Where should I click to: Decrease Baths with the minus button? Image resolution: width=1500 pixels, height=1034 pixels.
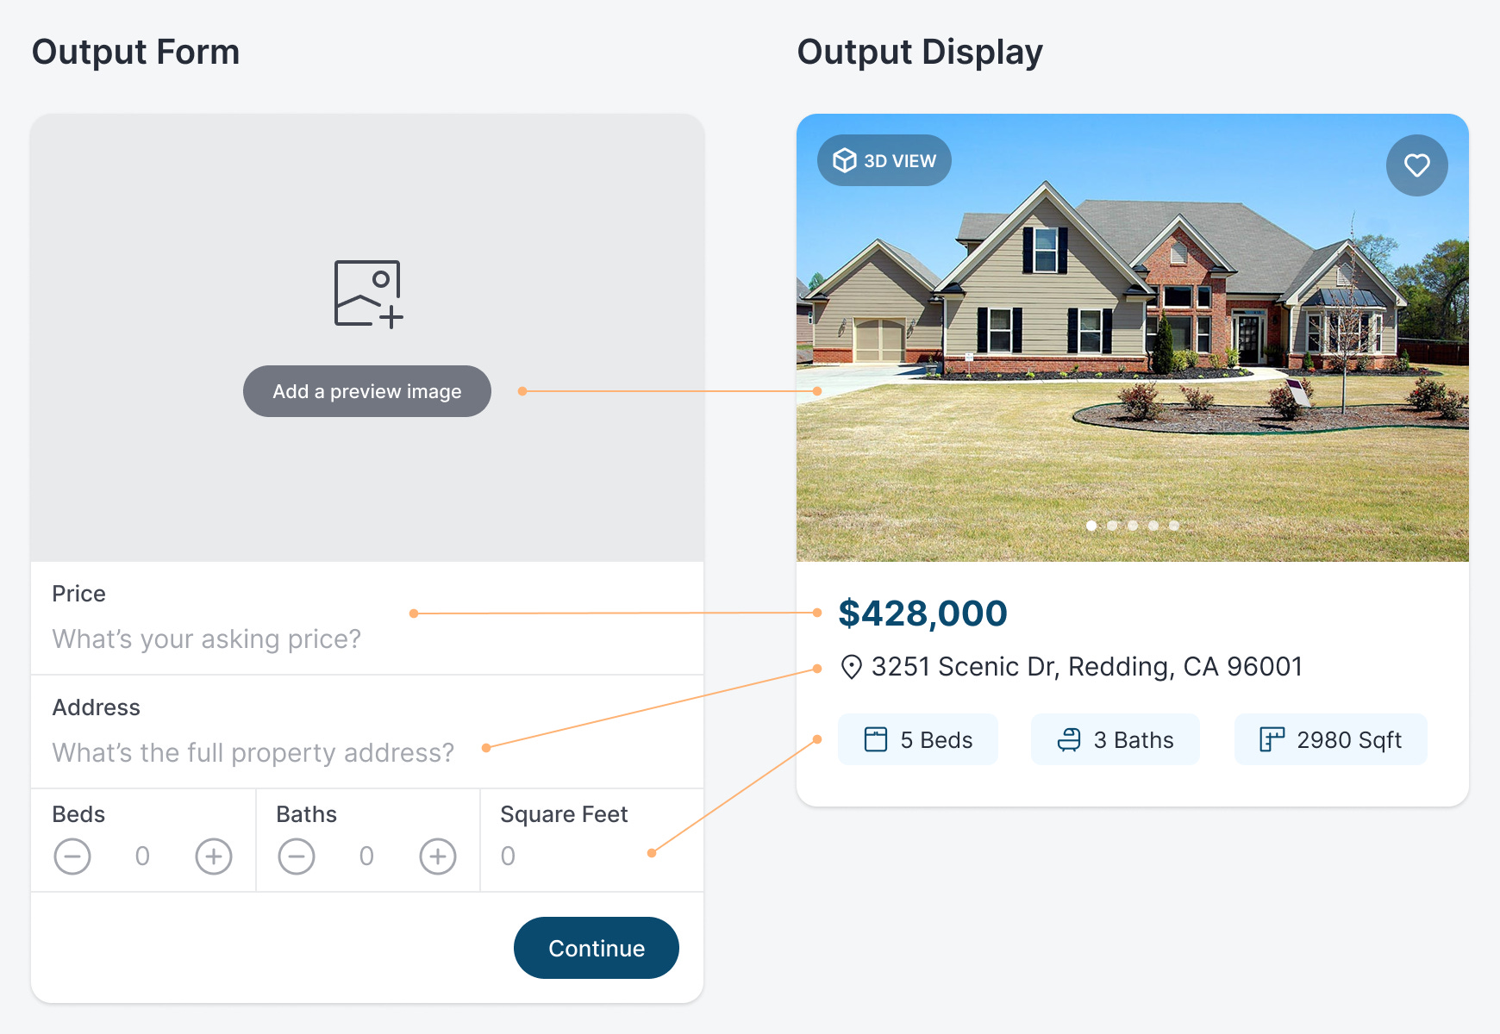point(297,856)
